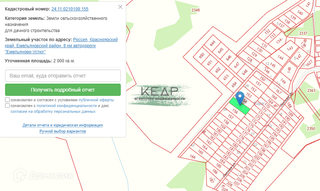Viewport: 320px width, 191px height.
Task: Focus the email input field
Action: click(x=63, y=76)
